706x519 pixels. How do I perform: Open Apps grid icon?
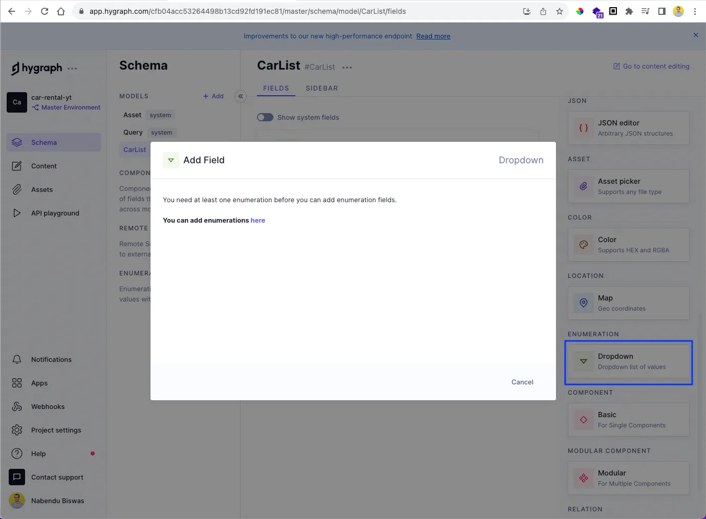17,383
